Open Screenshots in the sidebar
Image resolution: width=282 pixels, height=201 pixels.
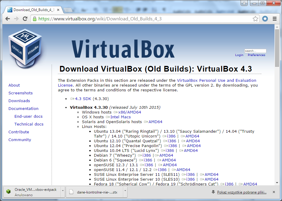tap(20, 93)
